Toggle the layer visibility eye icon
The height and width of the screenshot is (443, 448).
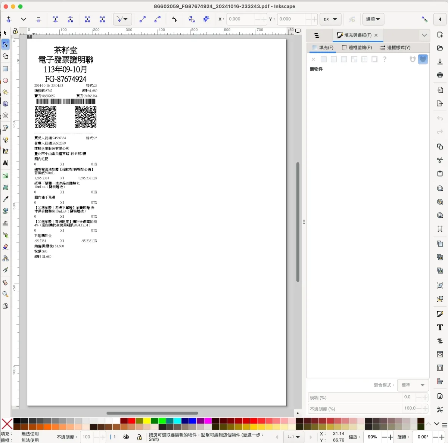[126, 437]
